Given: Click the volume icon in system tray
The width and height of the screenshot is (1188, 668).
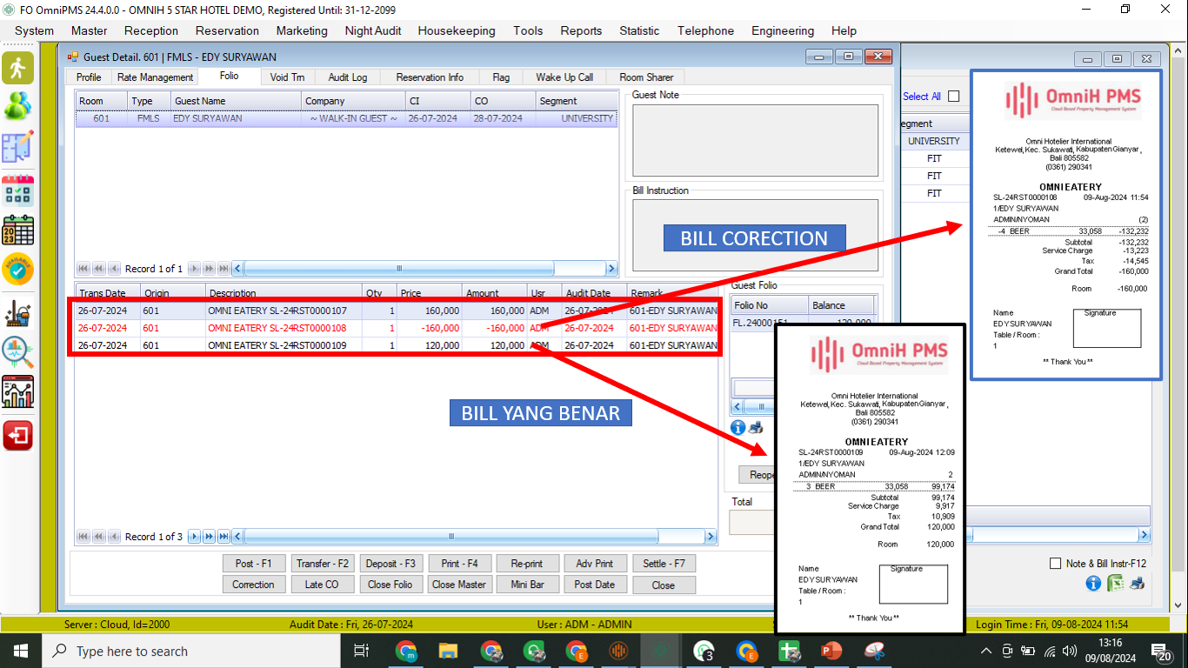Looking at the screenshot, I should click(1071, 651).
